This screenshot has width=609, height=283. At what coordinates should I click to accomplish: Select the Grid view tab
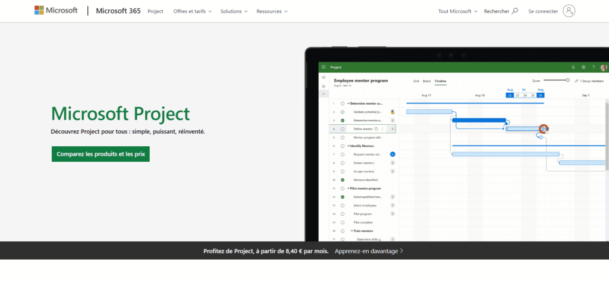click(416, 80)
